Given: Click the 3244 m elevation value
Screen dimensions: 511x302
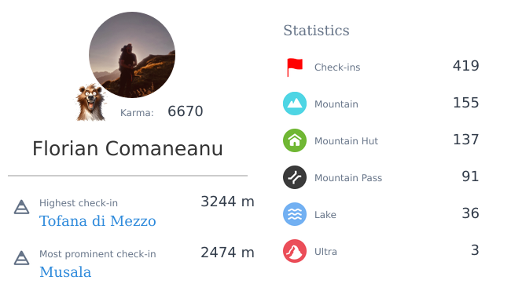Looking at the screenshot, I should 227,202.
